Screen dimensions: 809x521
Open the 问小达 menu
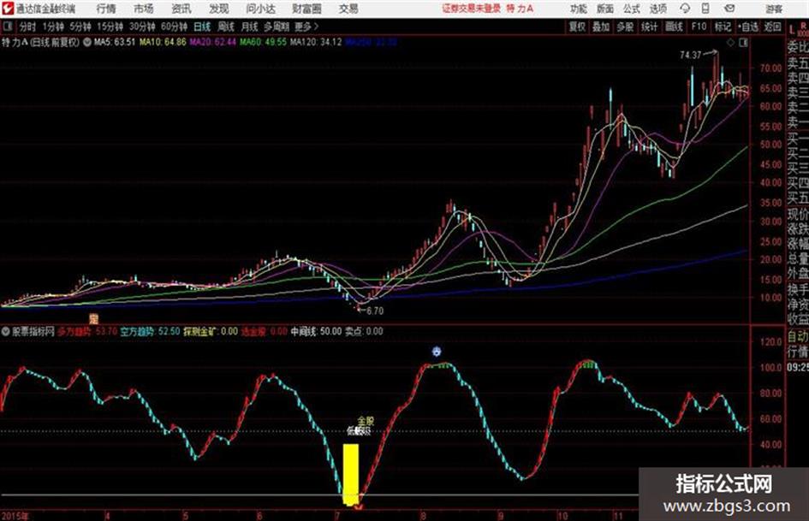[260, 9]
